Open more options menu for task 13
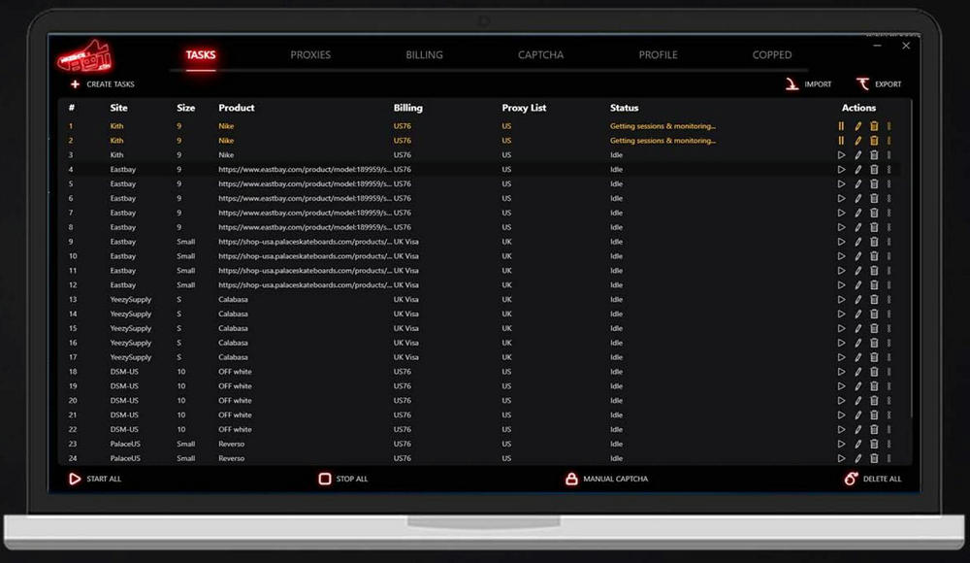Viewport: 970px width, 563px height. click(x=889, y=300)
